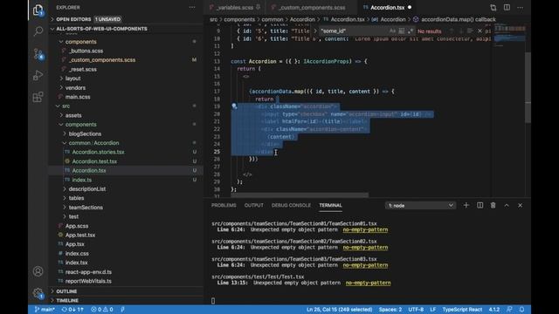The height and width of the screenshot is (314, 559).
Task: Toggle replace mode arrow in find widget
Action: coord(315,31)
